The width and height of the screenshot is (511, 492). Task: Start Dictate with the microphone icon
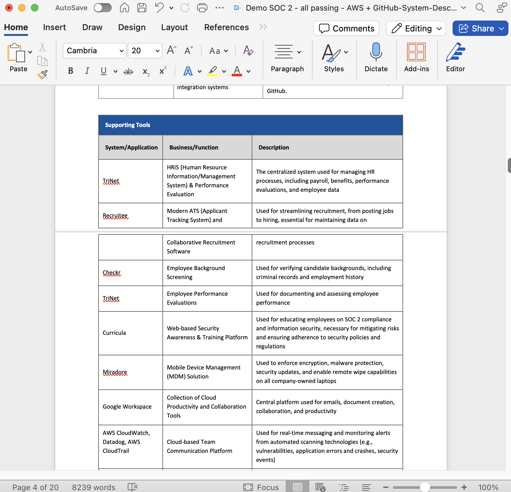376,52
